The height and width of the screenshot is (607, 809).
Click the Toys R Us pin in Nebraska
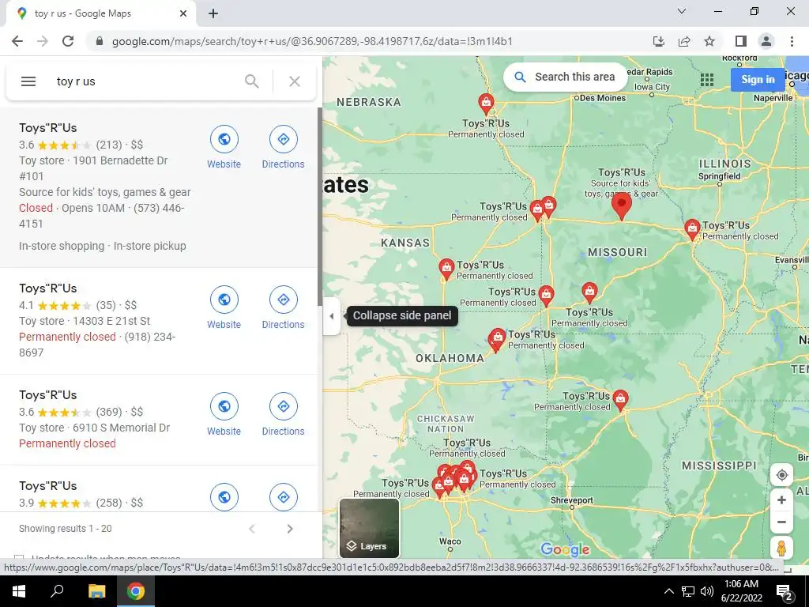click(486, 104)
